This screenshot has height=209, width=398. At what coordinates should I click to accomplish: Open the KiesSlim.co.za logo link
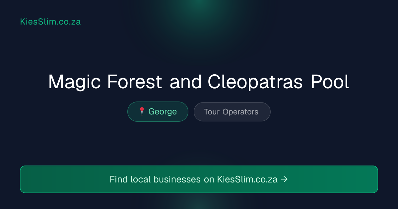pos(50,22)
